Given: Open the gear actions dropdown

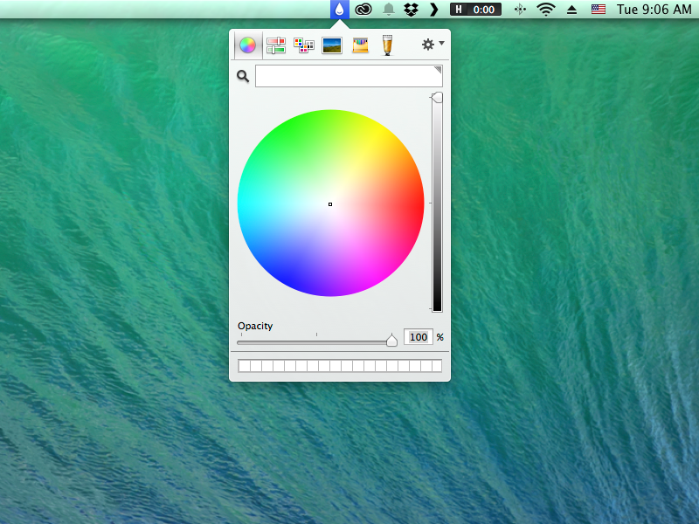Looking at the screenshot, I should click(x=430, y=44).
